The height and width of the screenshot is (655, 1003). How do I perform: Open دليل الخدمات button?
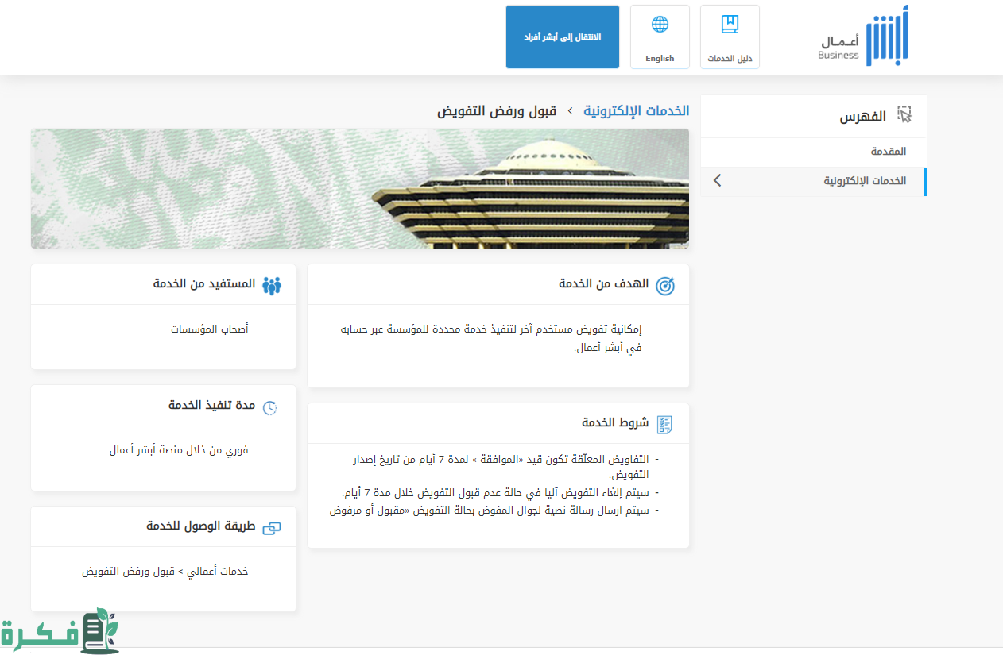[x=730, y=37]
